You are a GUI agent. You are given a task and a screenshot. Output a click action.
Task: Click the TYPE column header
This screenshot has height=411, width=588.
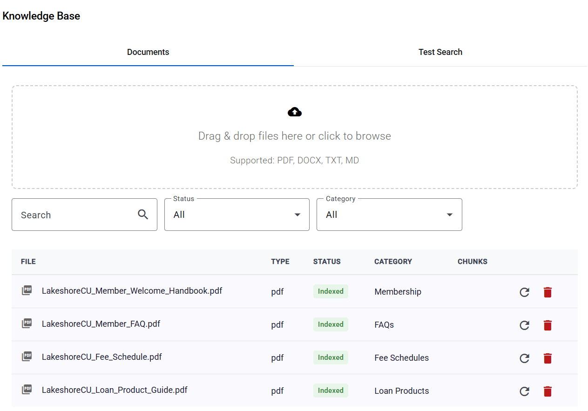click(280, 262)
